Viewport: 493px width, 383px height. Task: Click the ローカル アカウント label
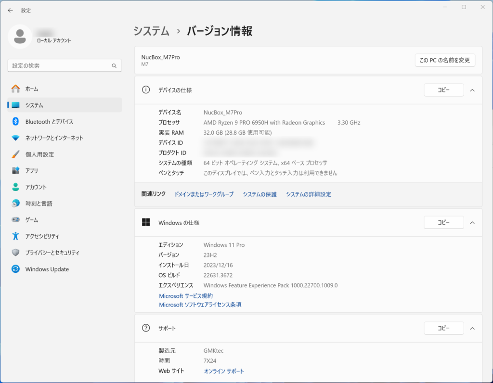54,40
